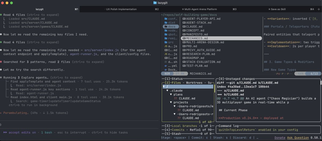Click the accept edits double-arrow icon
Viewport: 322px width, 141px height.
pyautogui.click(x=5, y=132)
